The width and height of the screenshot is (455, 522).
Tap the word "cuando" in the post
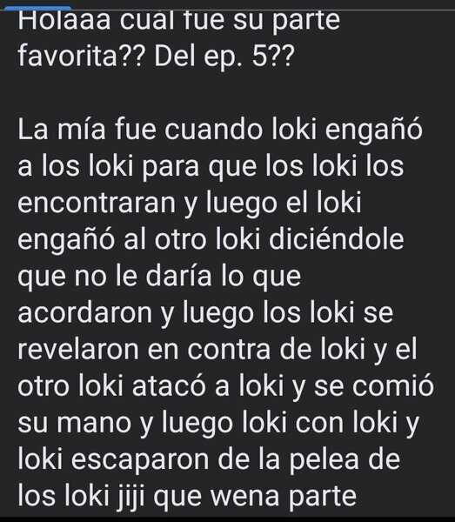coord(213,129)
